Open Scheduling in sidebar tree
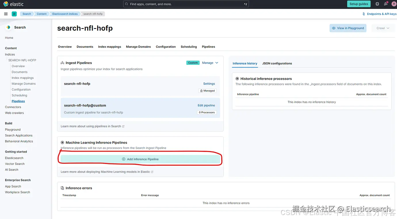 [20, 95]
